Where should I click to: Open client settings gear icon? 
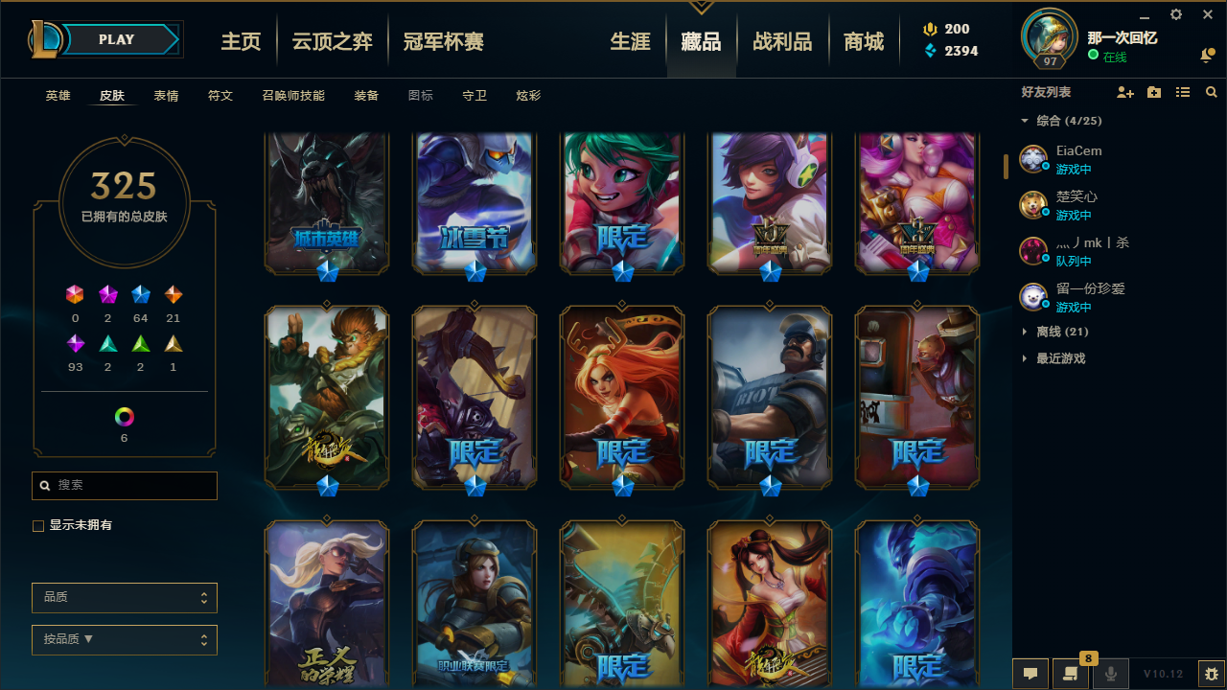1176,14
